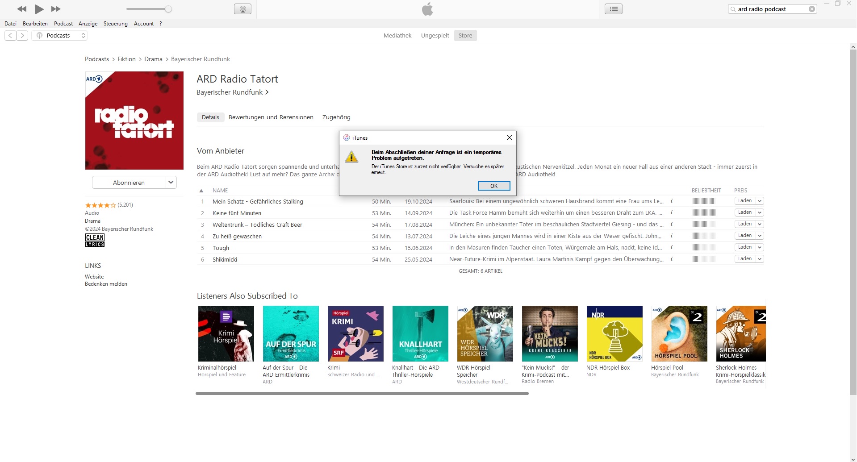The height and width of the screenshot is (462, 857).
Task: Go forward with the right arrow button
Action: point(22,36)
